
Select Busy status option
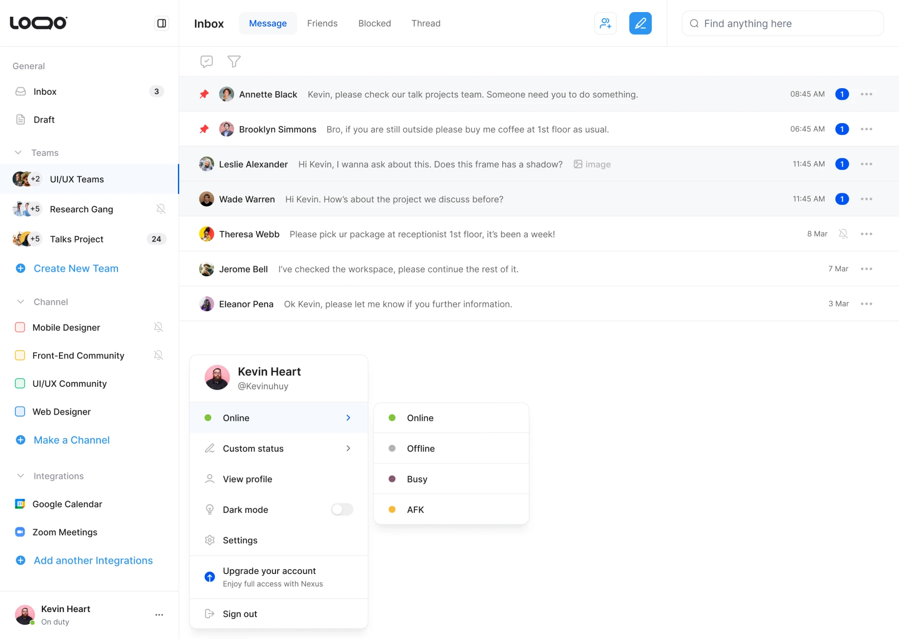coord(417,479)
